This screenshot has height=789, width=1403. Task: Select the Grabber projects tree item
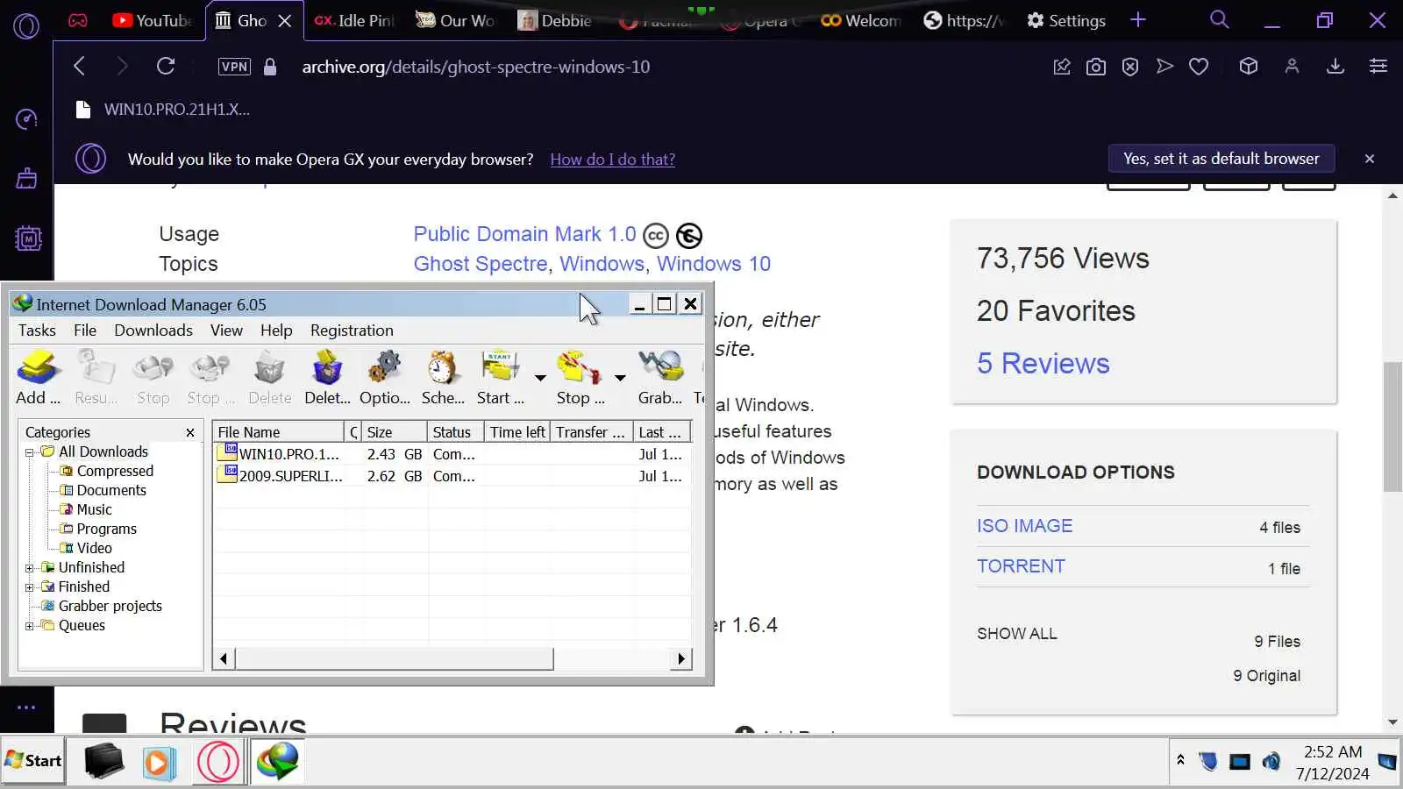click(110, 607)
